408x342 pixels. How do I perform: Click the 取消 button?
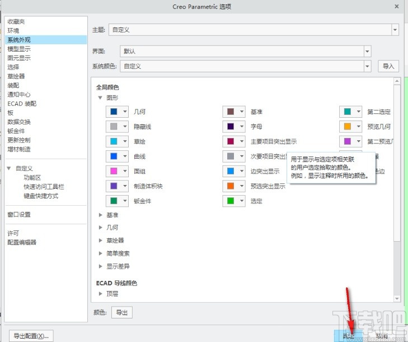[382, 336]
